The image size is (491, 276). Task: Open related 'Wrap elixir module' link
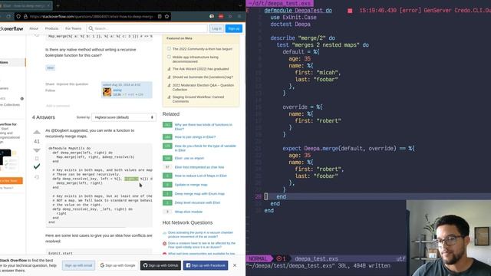188,212
